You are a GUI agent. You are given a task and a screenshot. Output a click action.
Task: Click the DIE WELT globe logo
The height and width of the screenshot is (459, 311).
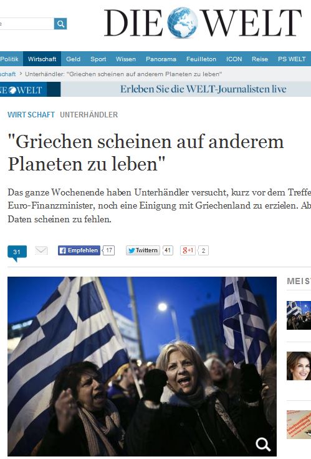[x=203, y=22]
